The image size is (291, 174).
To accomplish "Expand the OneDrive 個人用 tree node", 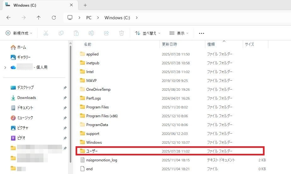I will click(x=5, y=67).
